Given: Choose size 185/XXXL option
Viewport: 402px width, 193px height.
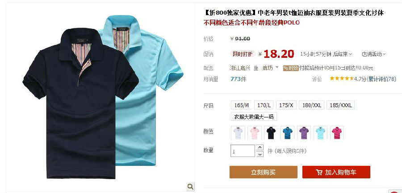Looking at the screenshot, I should point(340,105).
